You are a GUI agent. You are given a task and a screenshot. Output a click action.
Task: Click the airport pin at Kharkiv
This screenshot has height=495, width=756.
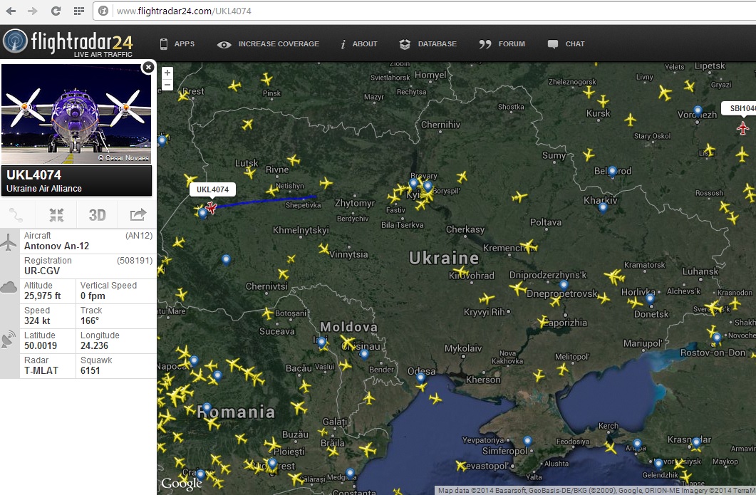coord(603,208)
